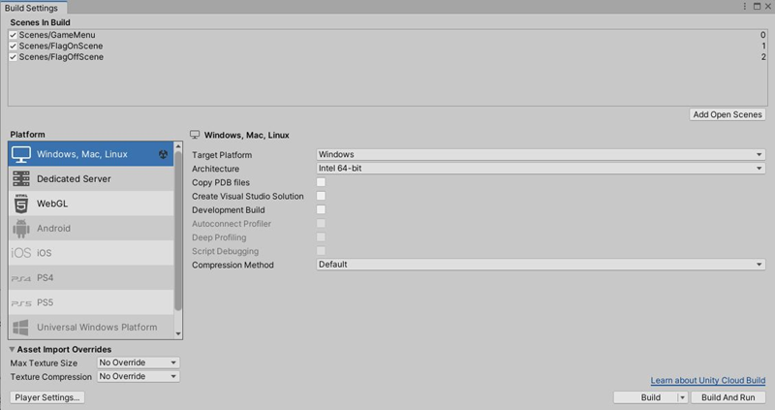Toggle the Script Debugging checkbox
This screenshot has height=410, width=775.
(321, 251)
